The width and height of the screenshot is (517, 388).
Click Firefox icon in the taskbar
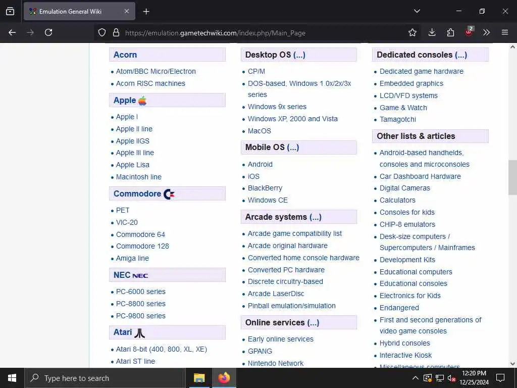224,378
